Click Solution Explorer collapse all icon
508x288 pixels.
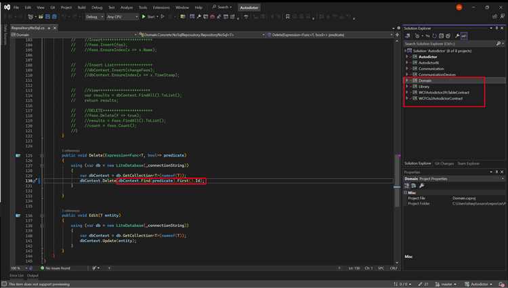441,36
